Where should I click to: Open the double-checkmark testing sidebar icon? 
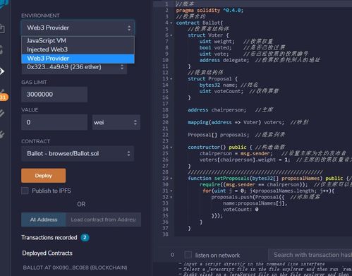pos(2,113)
